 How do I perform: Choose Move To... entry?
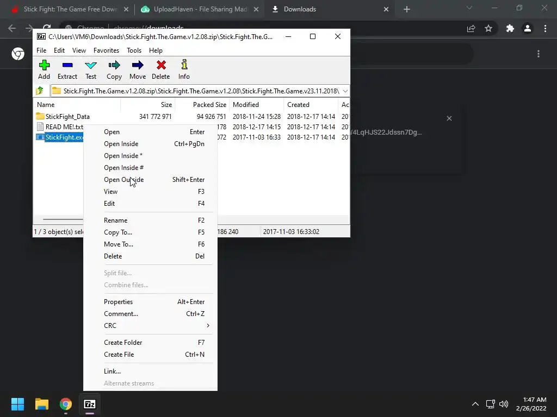150,244
